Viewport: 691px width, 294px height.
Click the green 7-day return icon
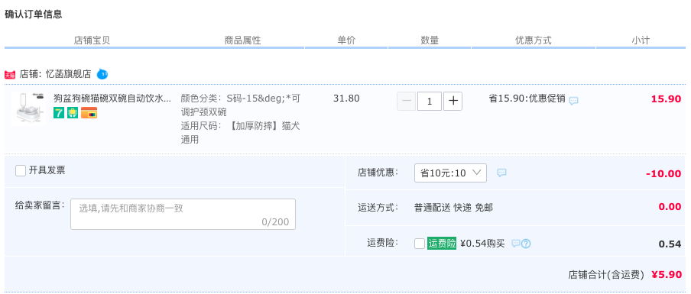(59, 113)
